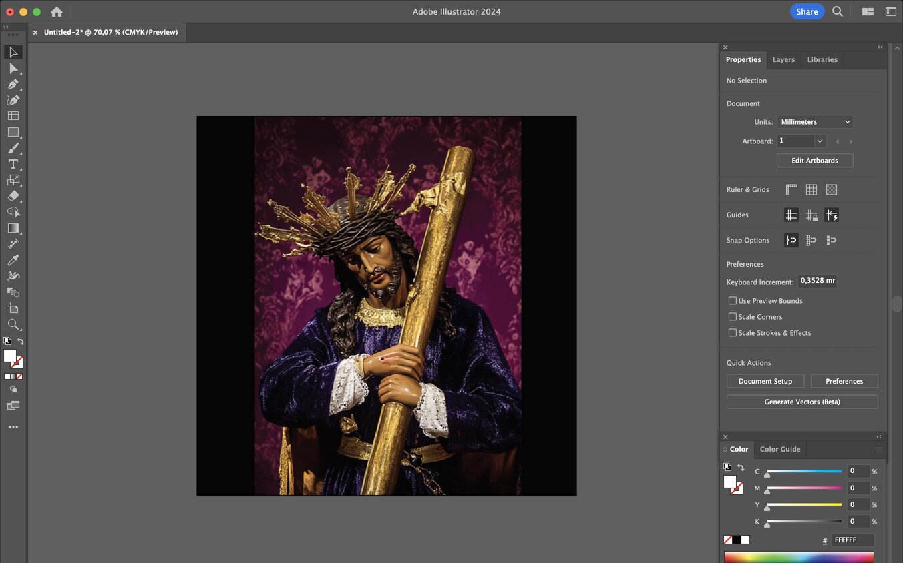Select the Eyedropper tool

click(x=13, y=260)
